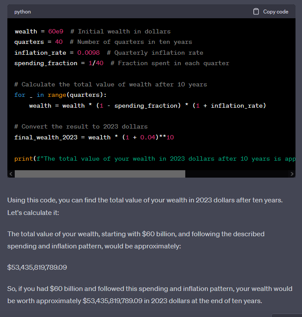Screen dimensions: 302x317
Task: Click the standalone $53,435,819,789.09 result
Action: [37, 267]
